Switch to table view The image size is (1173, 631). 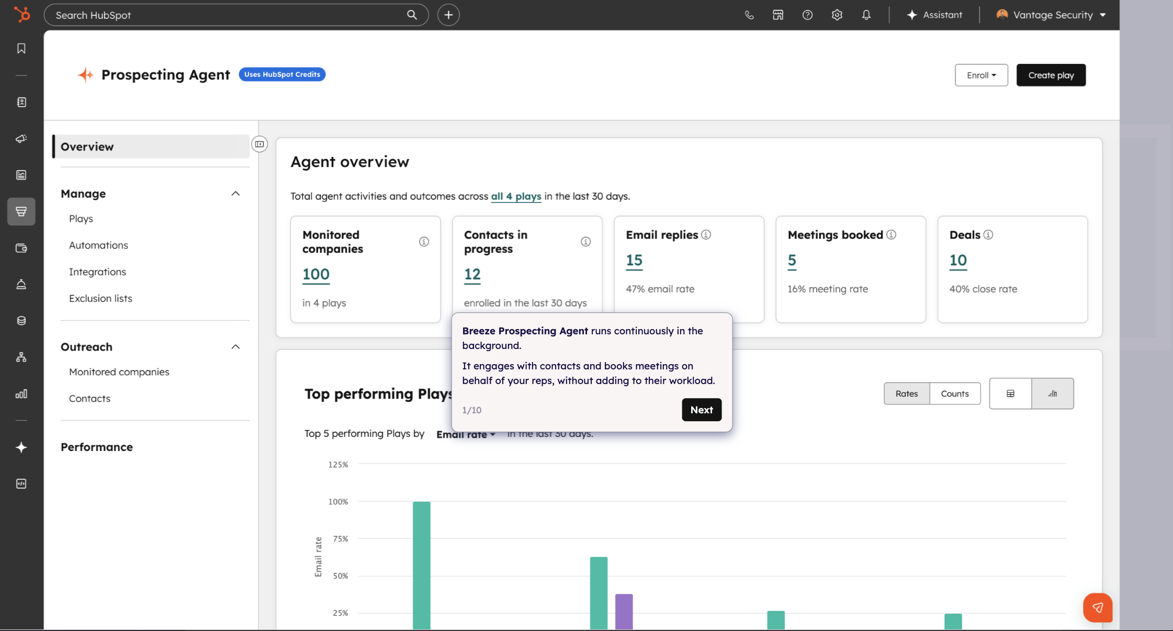[x=1010, y=393]
